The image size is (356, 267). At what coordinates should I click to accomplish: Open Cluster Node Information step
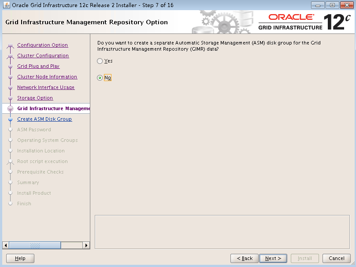click(x=47, y=77)
